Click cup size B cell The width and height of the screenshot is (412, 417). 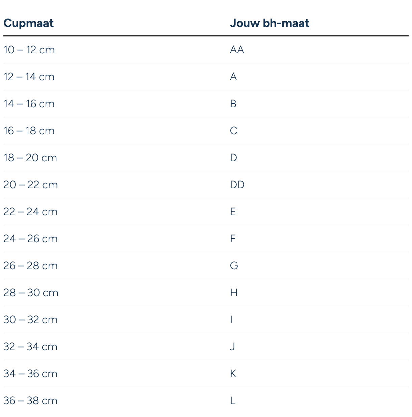tap(233, 104)
